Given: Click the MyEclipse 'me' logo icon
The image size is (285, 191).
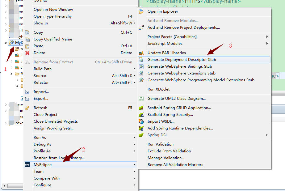Looking at the screenshot, I should [x=27, y=165].
